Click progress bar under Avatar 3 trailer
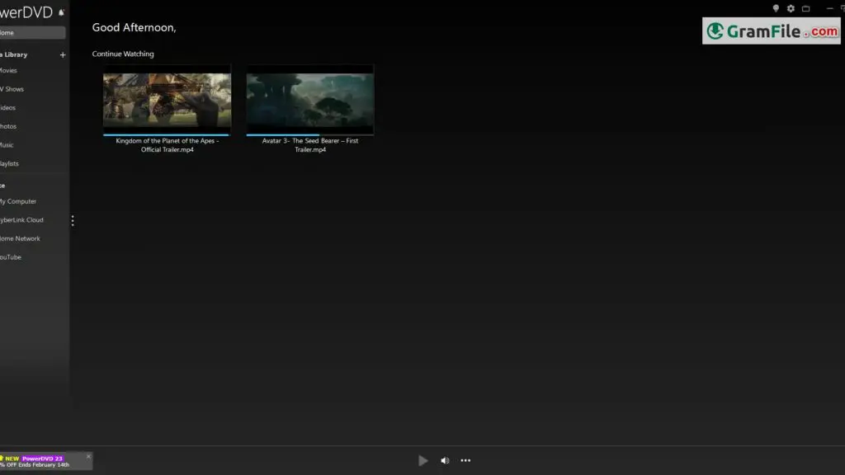Viewport: 845px width, 475px height. pos(310,134)
